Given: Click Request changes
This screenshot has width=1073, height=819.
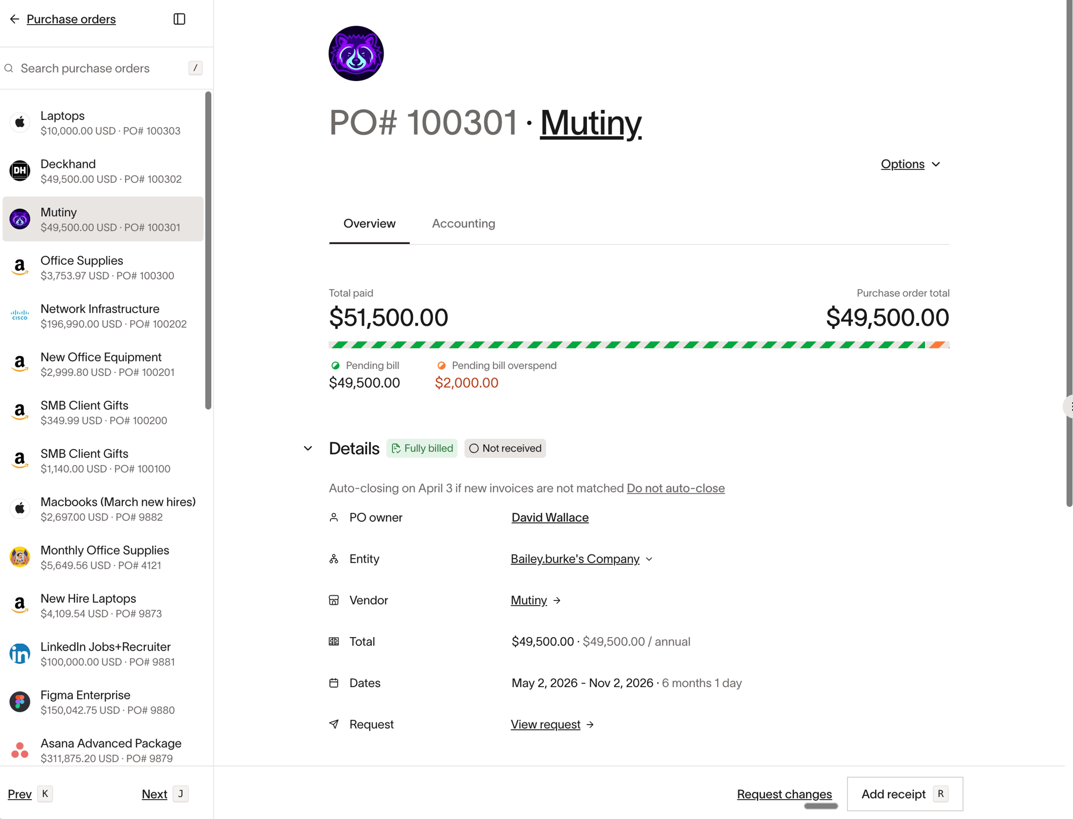Looking at the screenshot, I should (x=784, y=794).
